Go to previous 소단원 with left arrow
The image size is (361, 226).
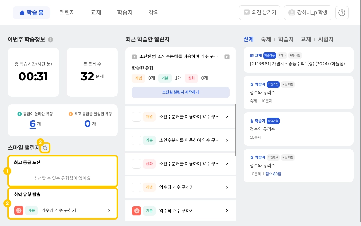point(134,57)
